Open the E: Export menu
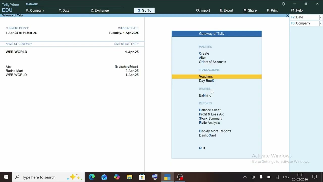Image resolution: width=323 pixels, height=182 pixels. [227, 10]
